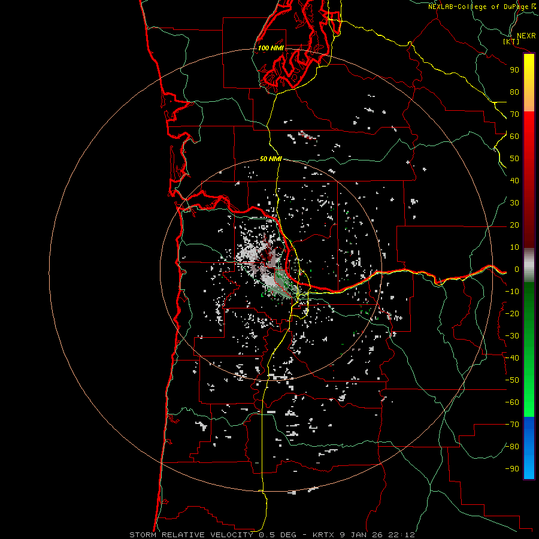Image resolution: width=539 pixels, height=539 pixels.
Task: Click the -70 value on the scale
Action: coord(512,425)
